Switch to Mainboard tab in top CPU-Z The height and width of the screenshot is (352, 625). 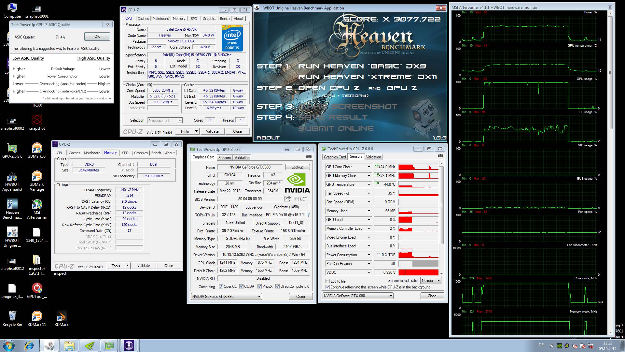[x=161, y=19]
